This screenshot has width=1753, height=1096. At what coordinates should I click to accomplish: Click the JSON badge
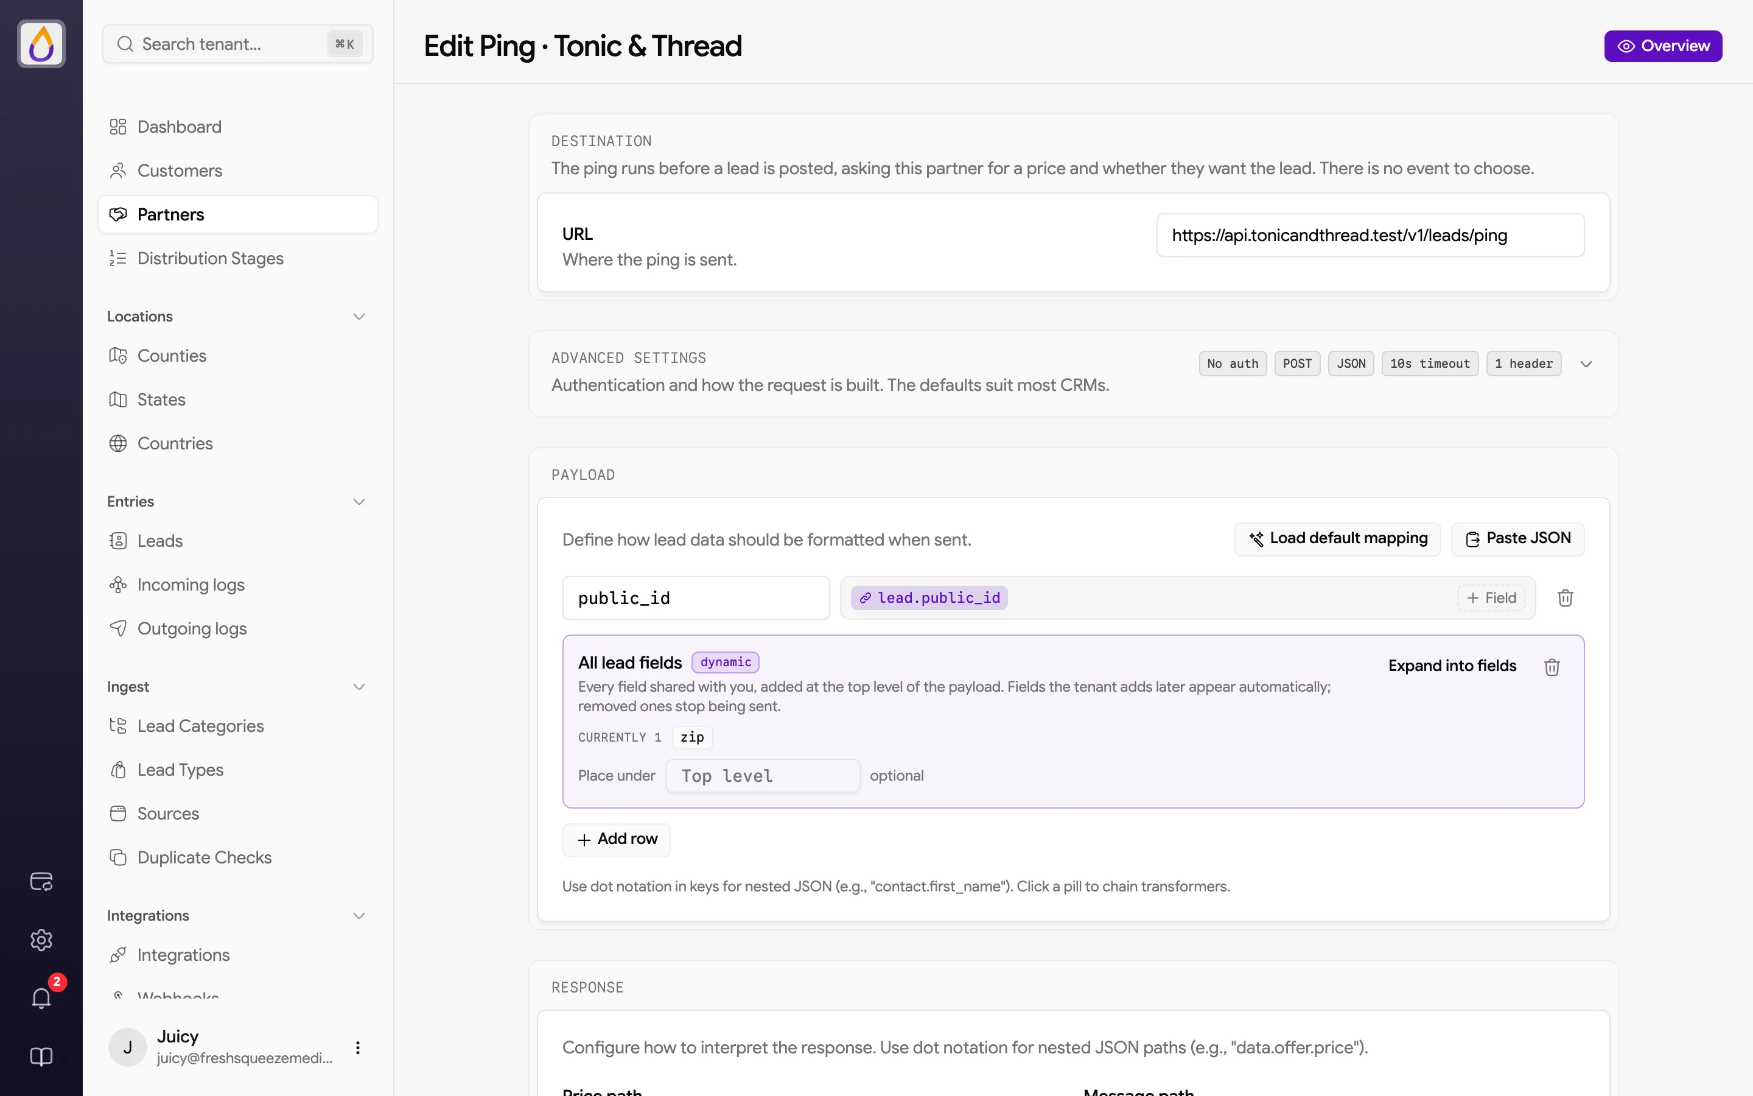tap(1351, 364)
